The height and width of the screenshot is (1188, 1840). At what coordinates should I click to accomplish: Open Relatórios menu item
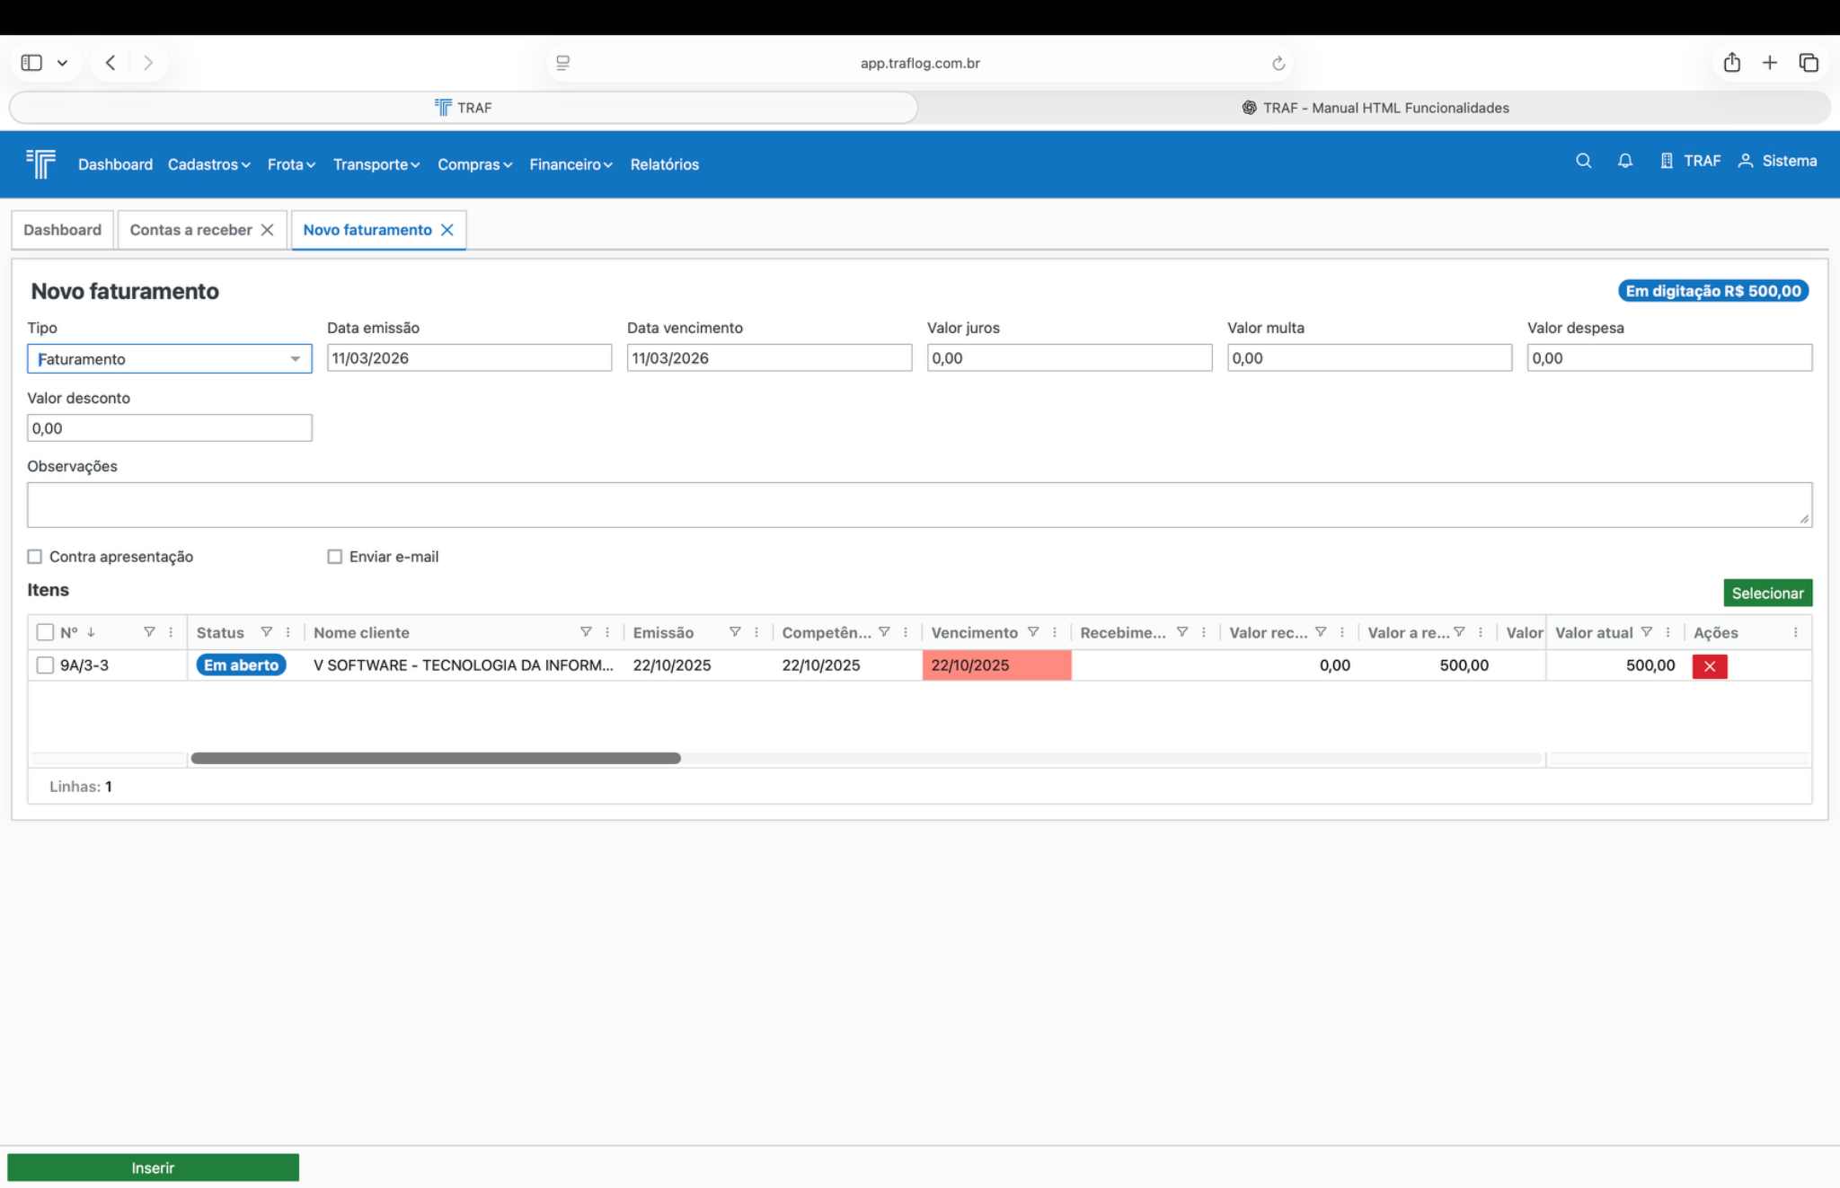[x=664, y=164]
